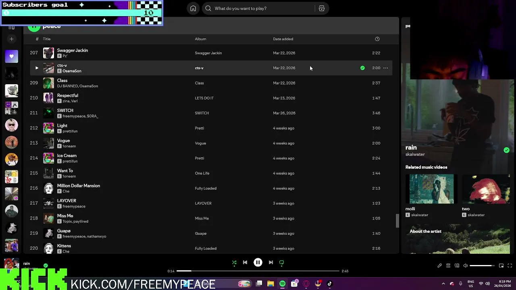
Task: Click the Guapø album link
Action: click(x=201, y=234)
